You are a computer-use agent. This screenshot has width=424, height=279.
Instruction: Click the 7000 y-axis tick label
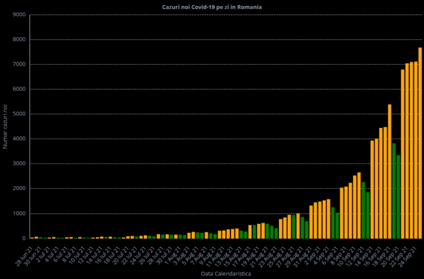click(19, 64)
